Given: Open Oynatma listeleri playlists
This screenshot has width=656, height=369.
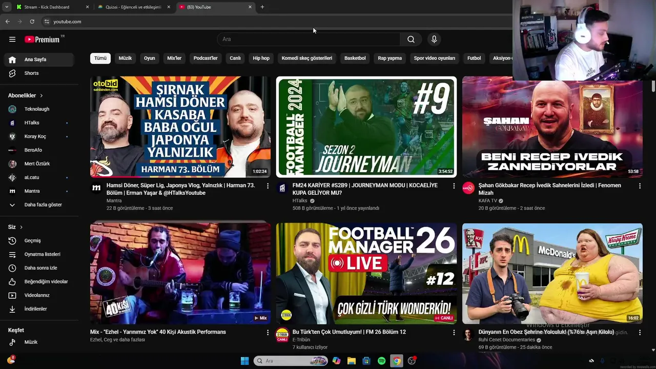Looking at the screenshot, I should (39, 254).
